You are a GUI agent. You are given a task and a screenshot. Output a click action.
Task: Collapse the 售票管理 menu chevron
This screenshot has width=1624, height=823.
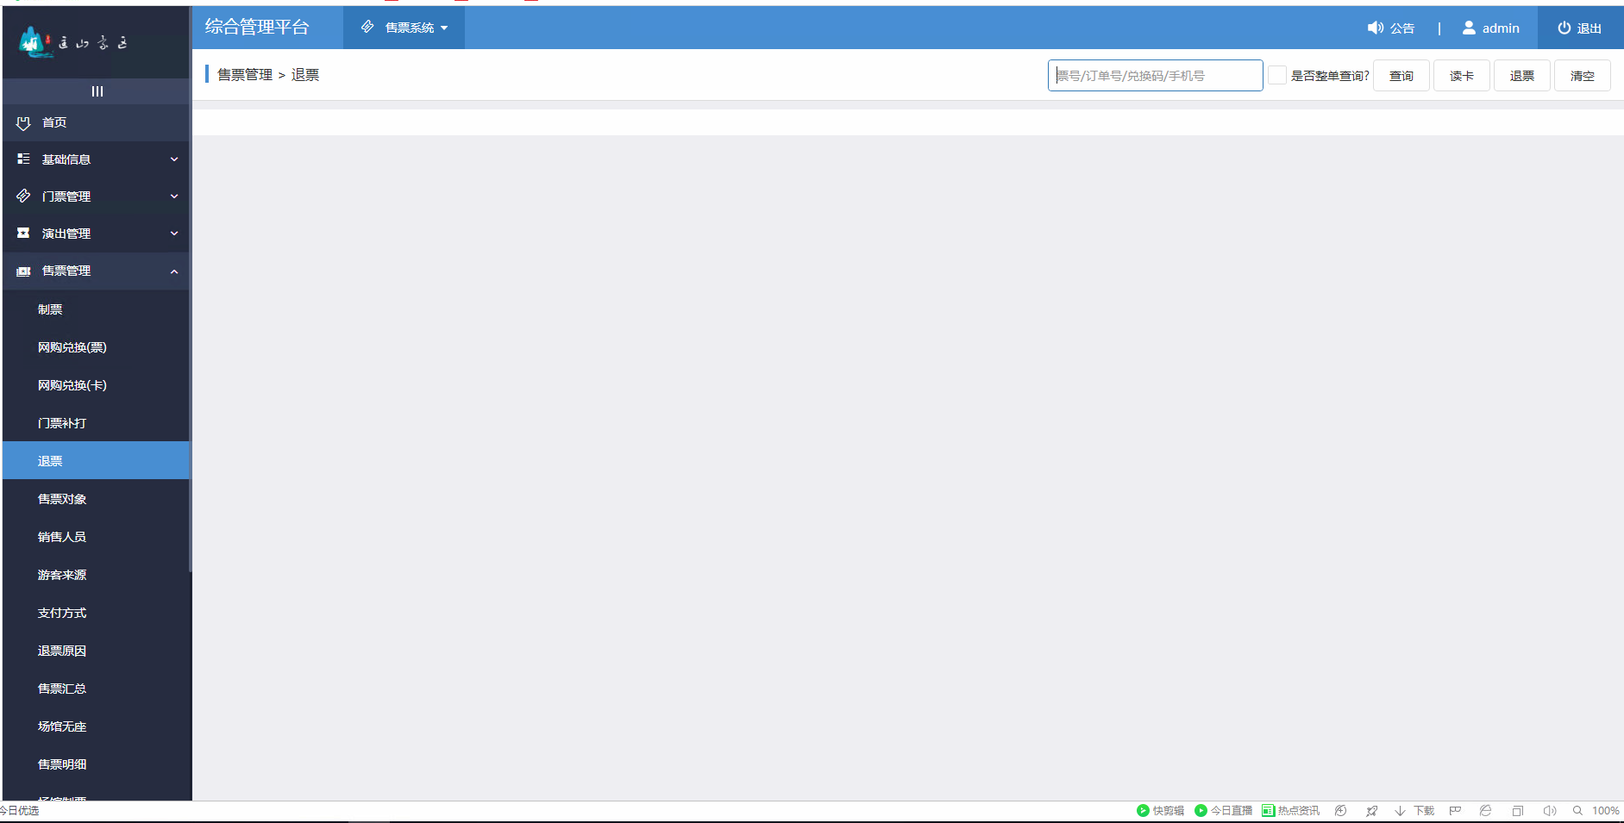tap(174, 271)
